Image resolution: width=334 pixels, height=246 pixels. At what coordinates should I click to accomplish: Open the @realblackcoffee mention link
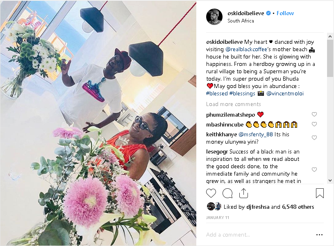pos(246,50)
